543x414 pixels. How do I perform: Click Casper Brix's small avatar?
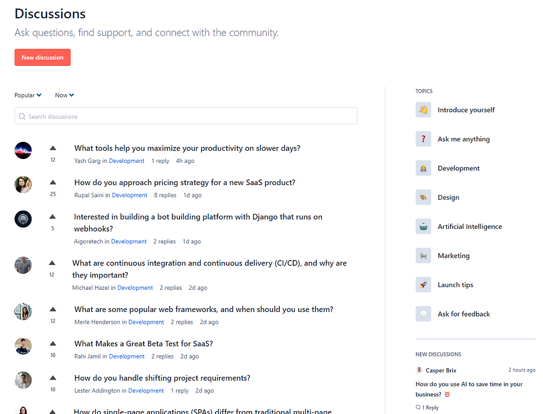(419, 370)
